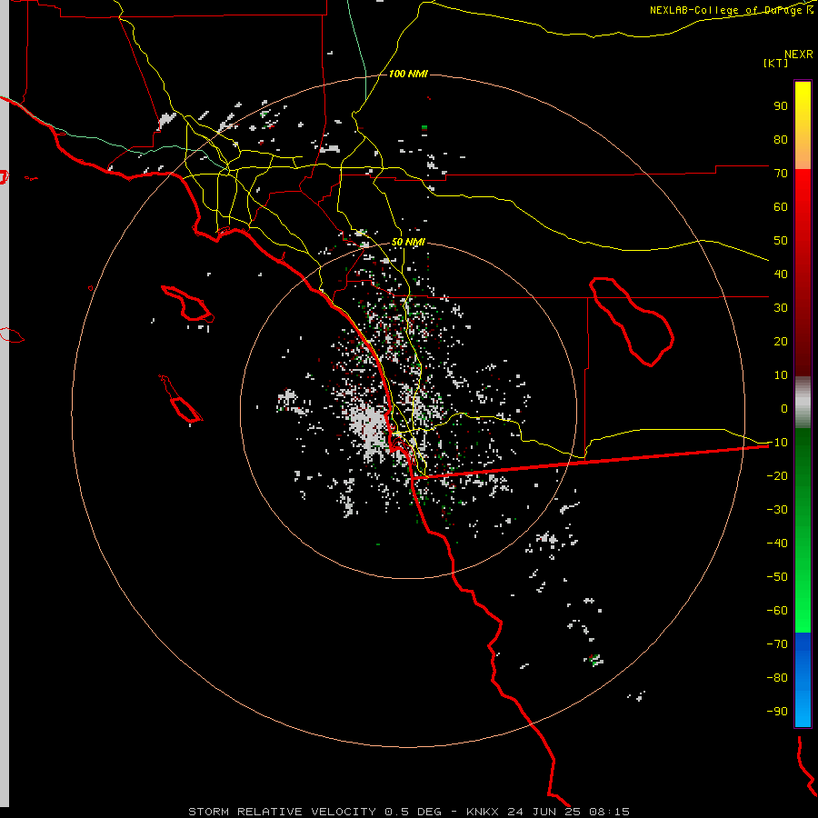The width and height of the screenshot is (818, 818).
Task: Pick the blue segment of the velocity color bar
Action: pyautogui.click(x=803, y=680)
